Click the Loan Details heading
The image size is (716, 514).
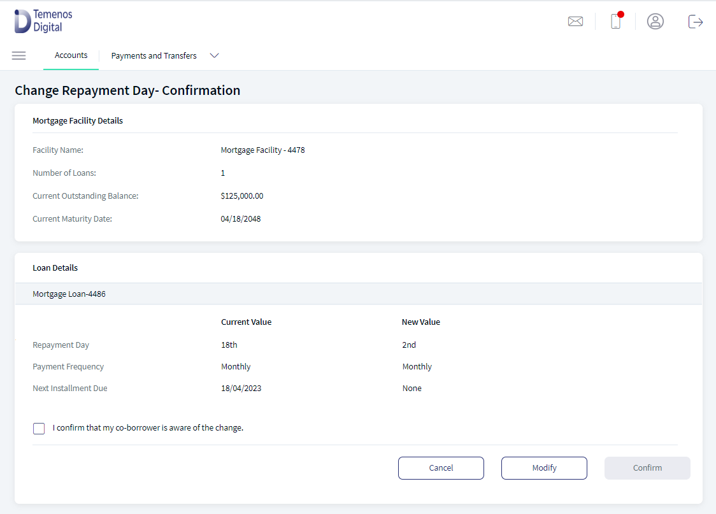pyautogui.click(x=55, y=268)
